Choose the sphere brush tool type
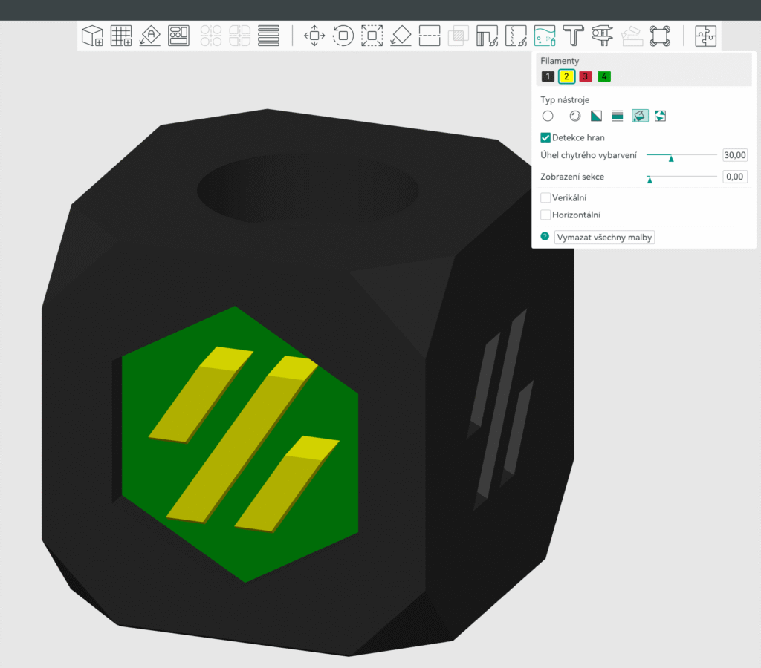This screenshot has width=761, height=668. click(x=574, y=116)
